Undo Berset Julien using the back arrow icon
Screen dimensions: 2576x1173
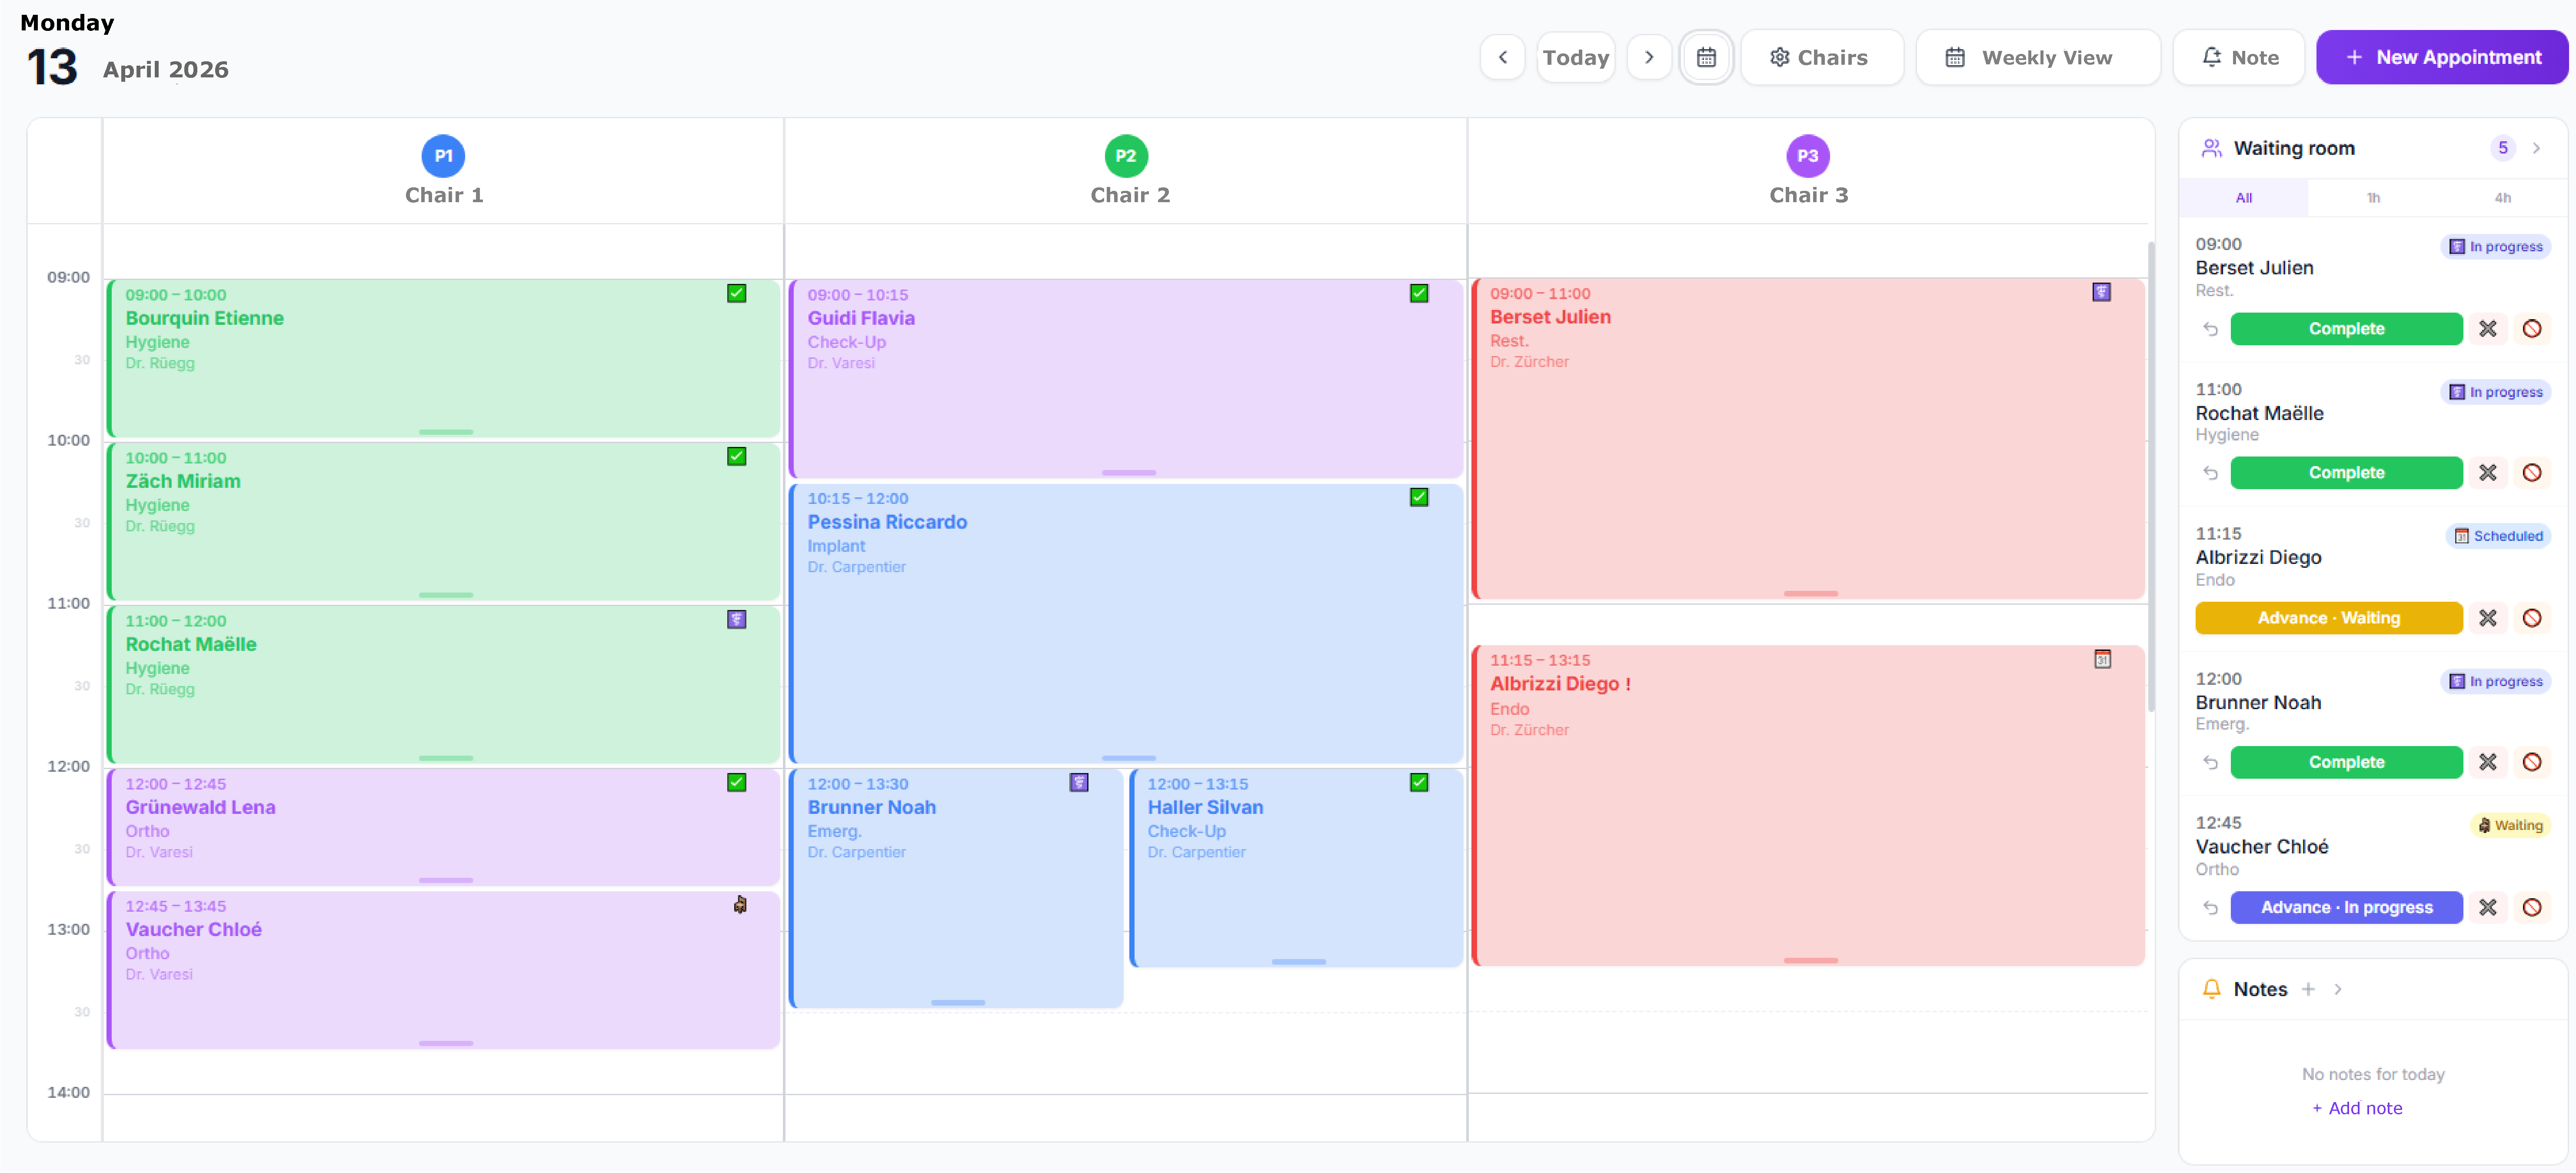coord(2210,328)
